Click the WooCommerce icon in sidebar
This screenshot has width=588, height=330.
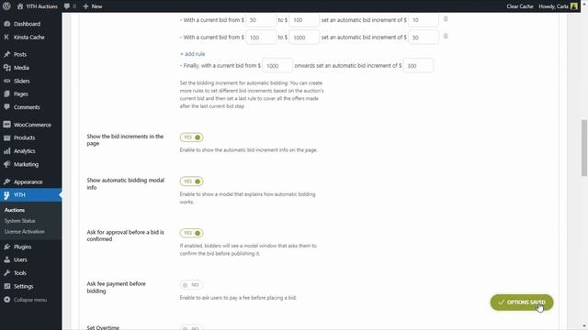pyautogui.click(x=6, y=125)
